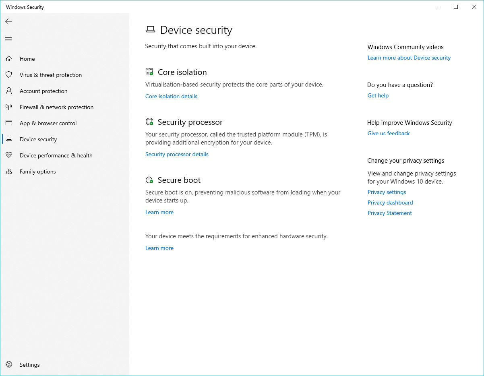Click the Windows Community videos heading
Viewport: 484px width, 376px height.
[x=405, y=47]
